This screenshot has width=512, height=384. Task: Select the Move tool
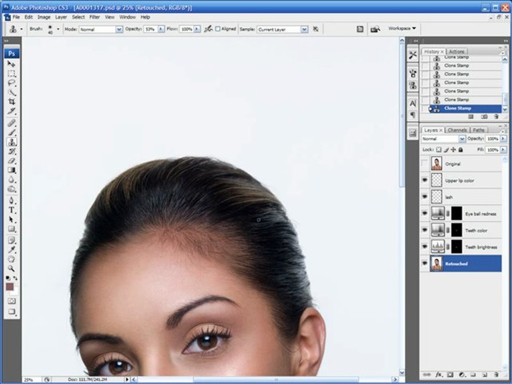point(11,64)
